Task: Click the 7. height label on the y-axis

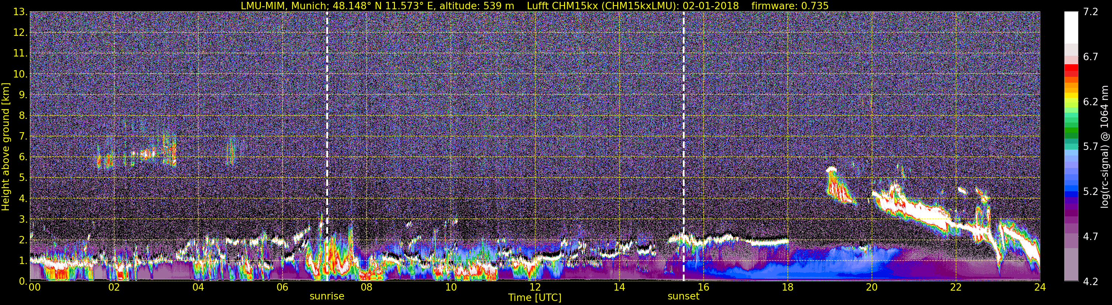Action: (x=23, y=137)
